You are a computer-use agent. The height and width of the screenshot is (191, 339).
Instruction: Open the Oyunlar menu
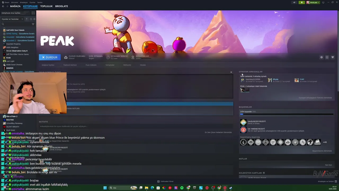[x=32, y=2]
